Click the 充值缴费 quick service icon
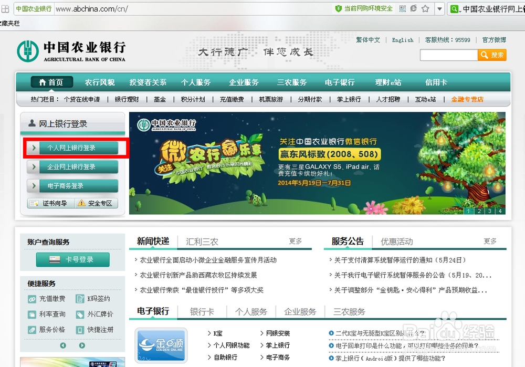 pos(32,299)
